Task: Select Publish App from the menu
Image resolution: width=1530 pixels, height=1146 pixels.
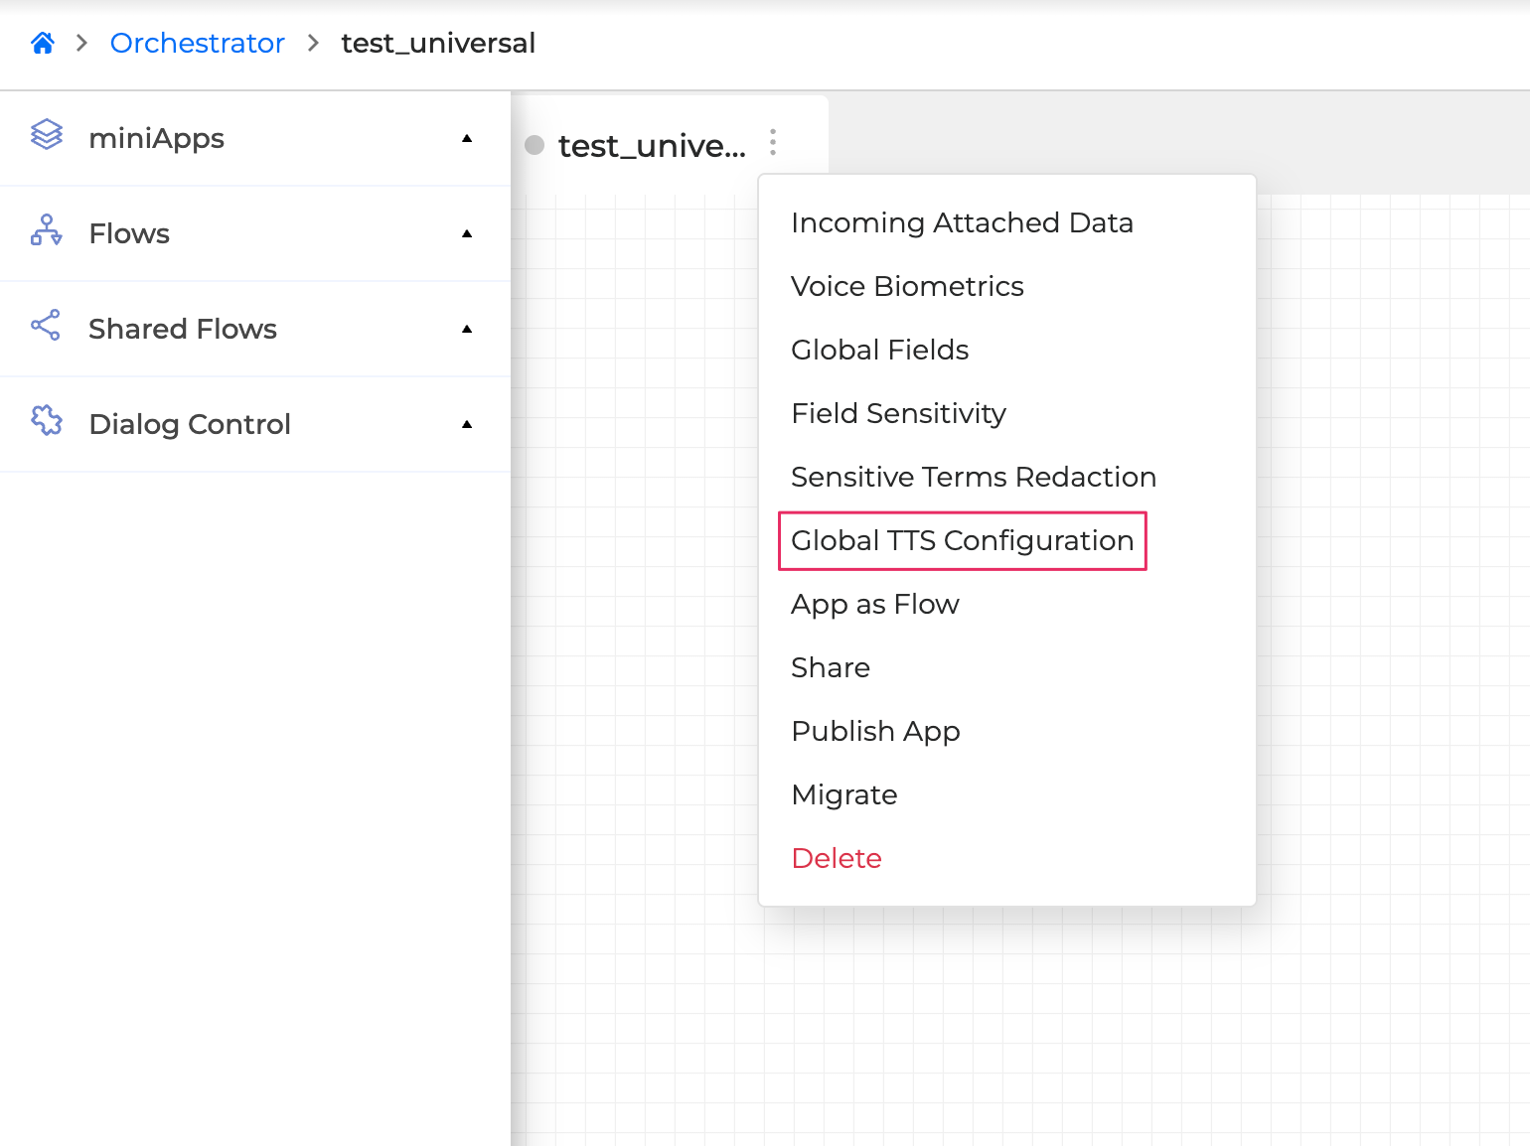Action: pos(875,731)
